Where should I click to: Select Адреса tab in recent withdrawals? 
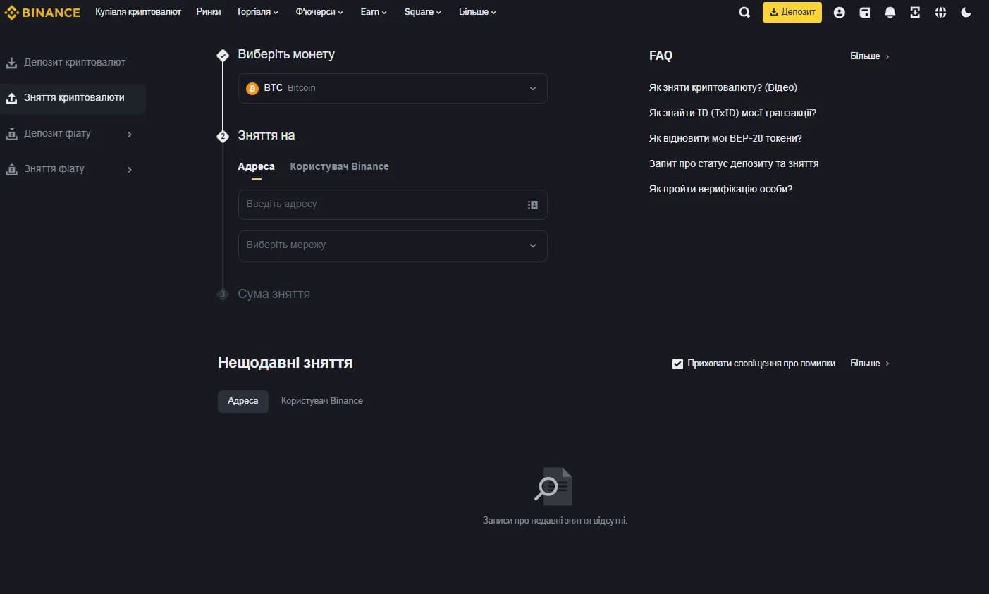[242, 401]
